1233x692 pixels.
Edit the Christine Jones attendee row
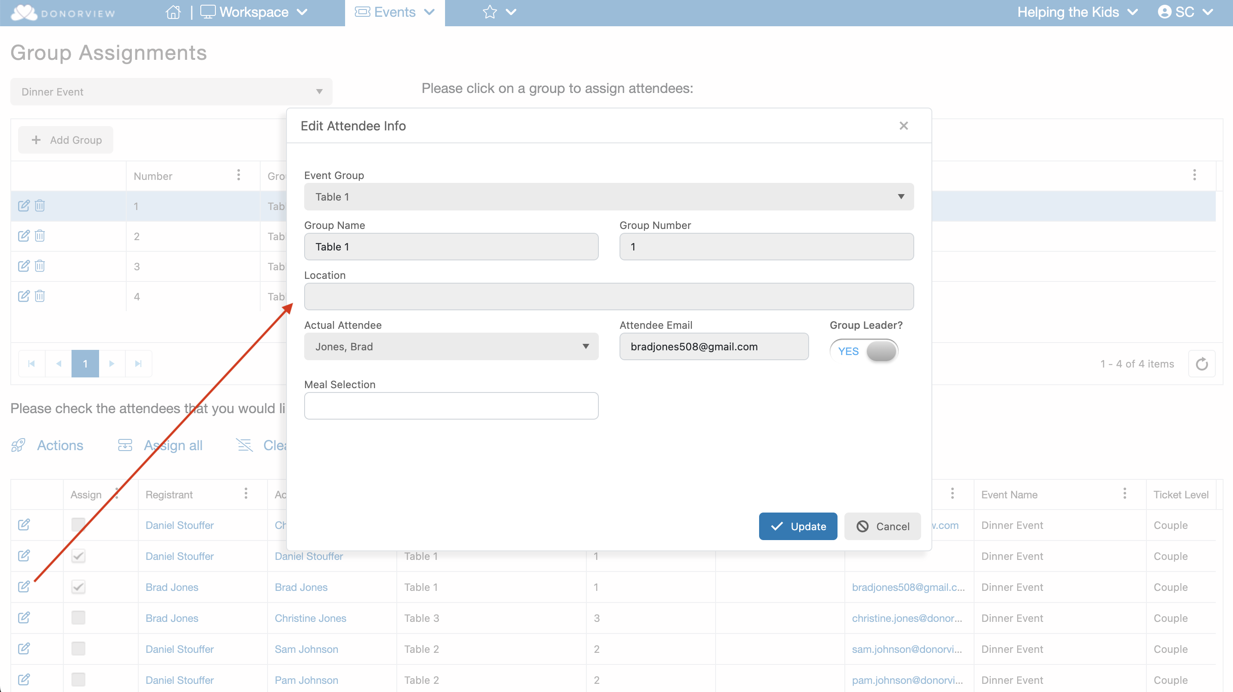coord(23,618)
